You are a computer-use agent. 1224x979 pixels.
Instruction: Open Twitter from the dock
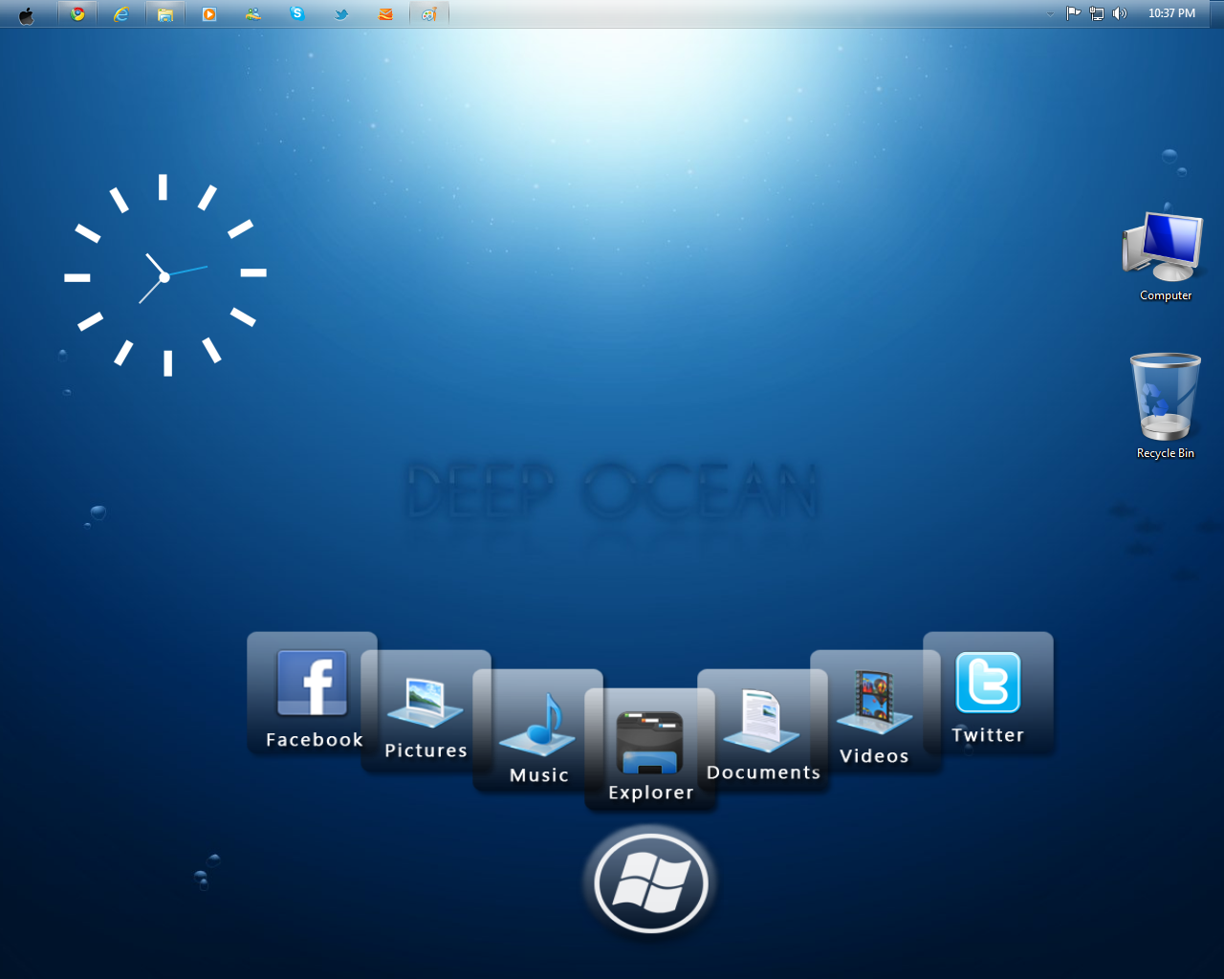989,684
